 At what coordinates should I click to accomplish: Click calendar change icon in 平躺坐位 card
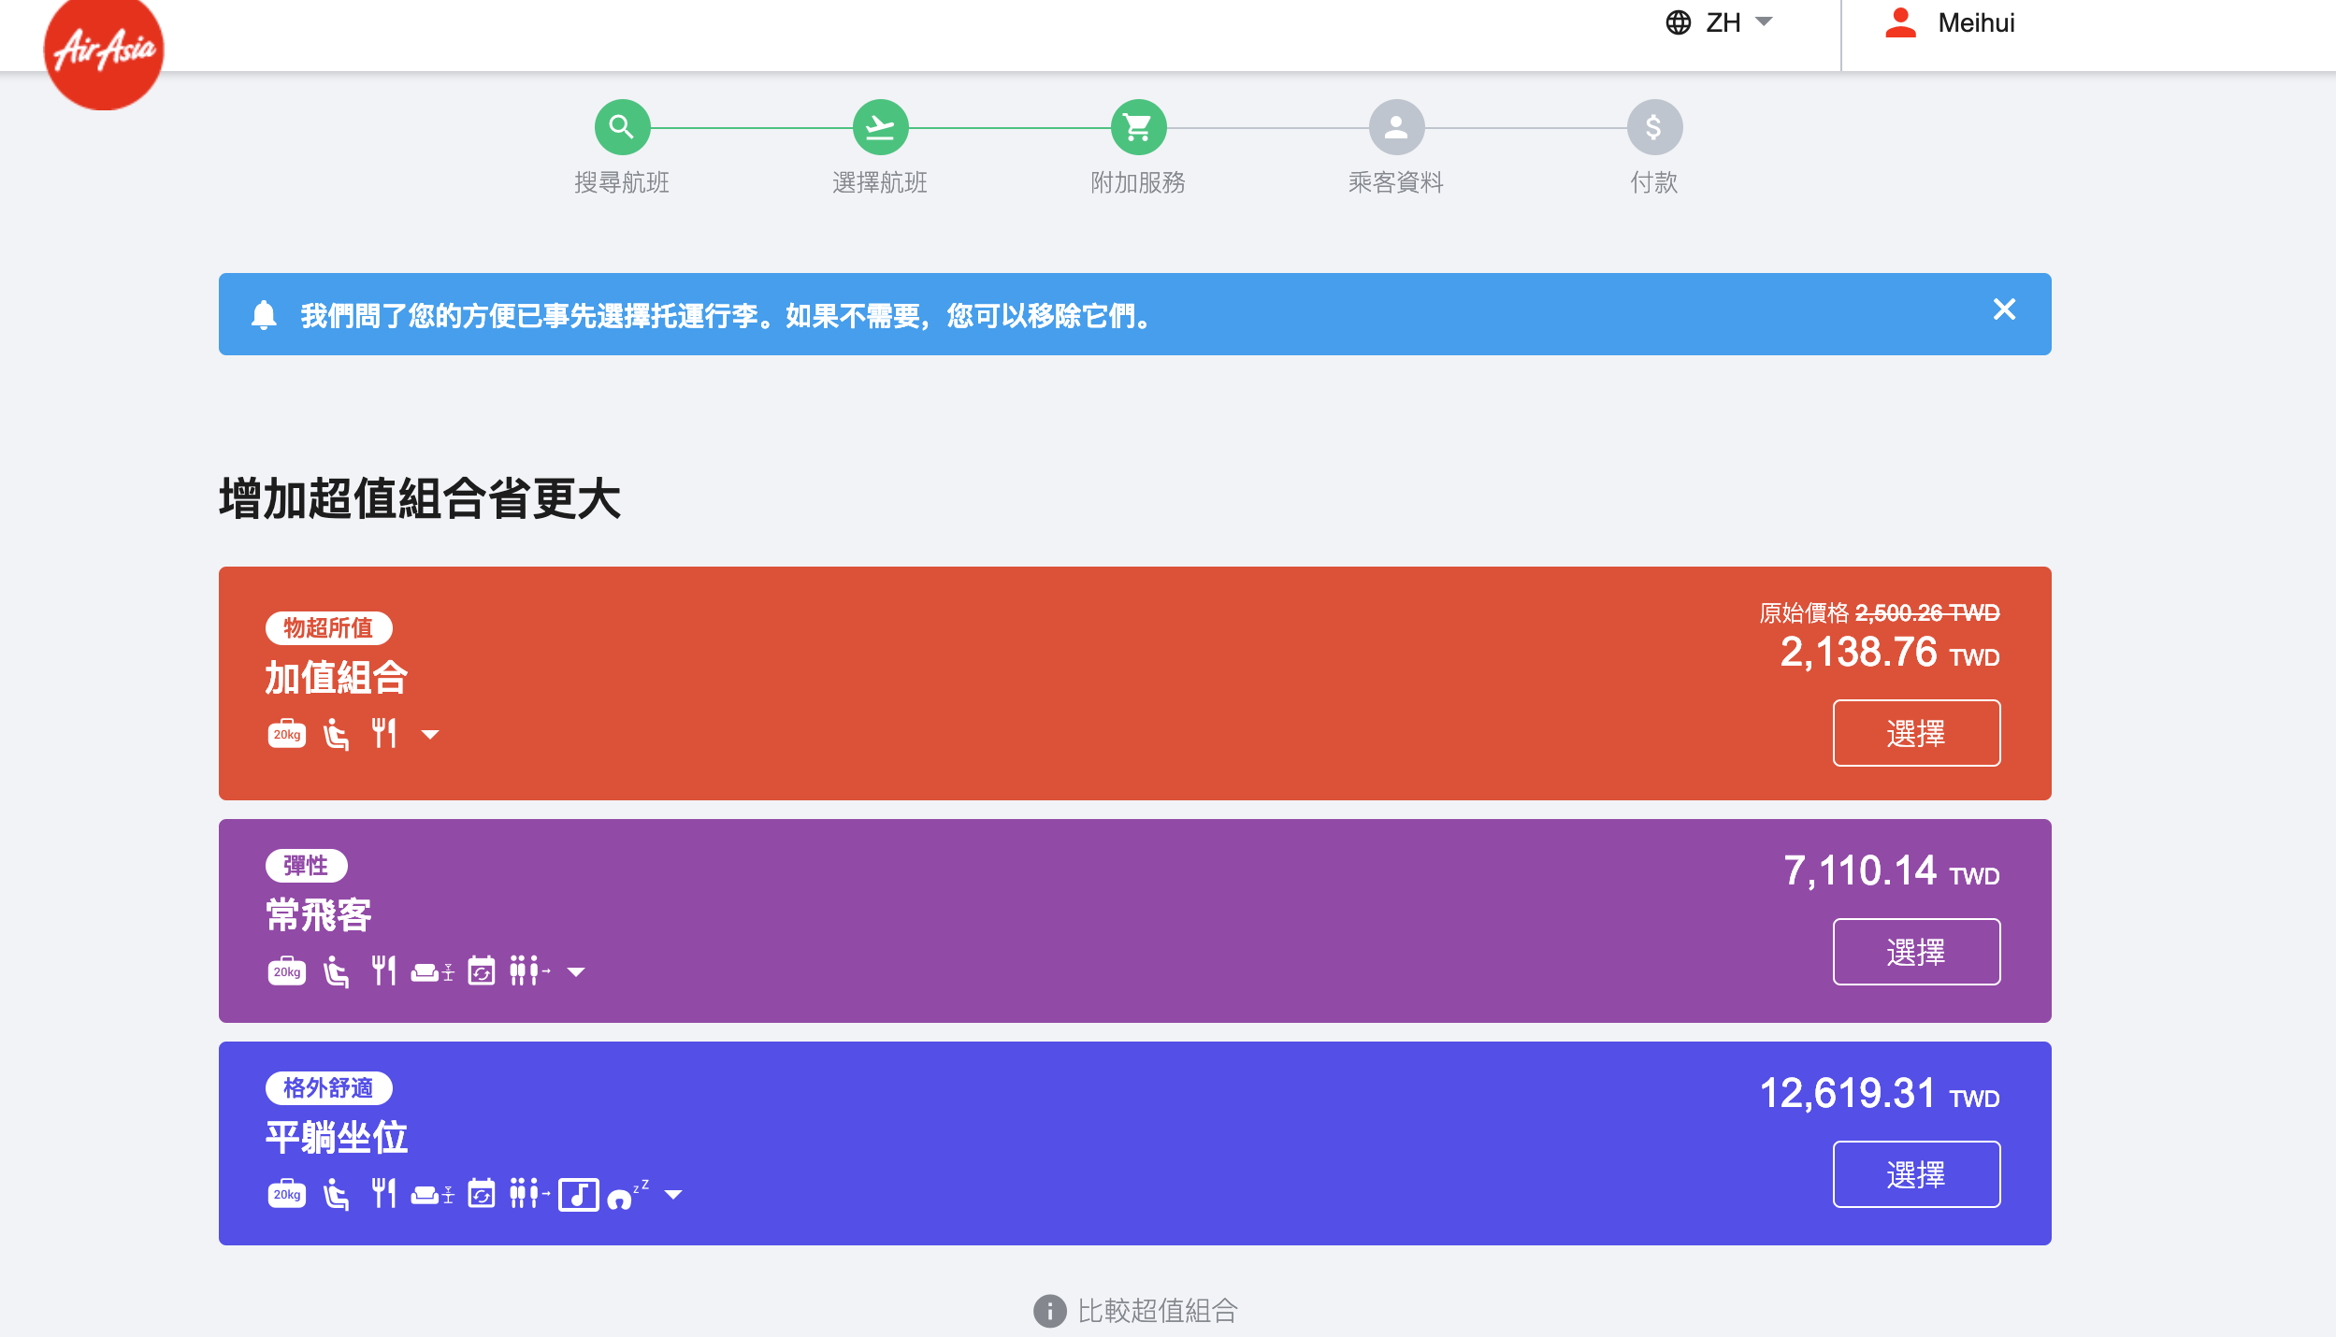pos(482,1193)
